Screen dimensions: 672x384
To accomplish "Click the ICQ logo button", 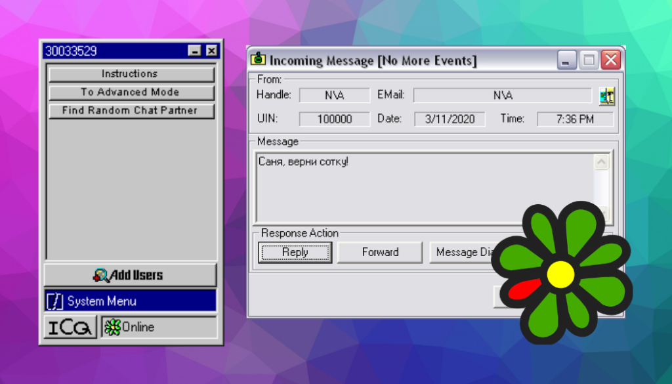I will click(70, 328).
